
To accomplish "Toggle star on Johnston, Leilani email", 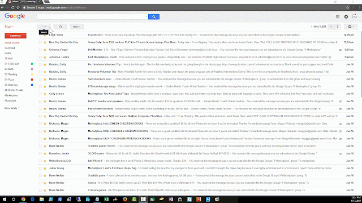I will click(x=45, y=57).
